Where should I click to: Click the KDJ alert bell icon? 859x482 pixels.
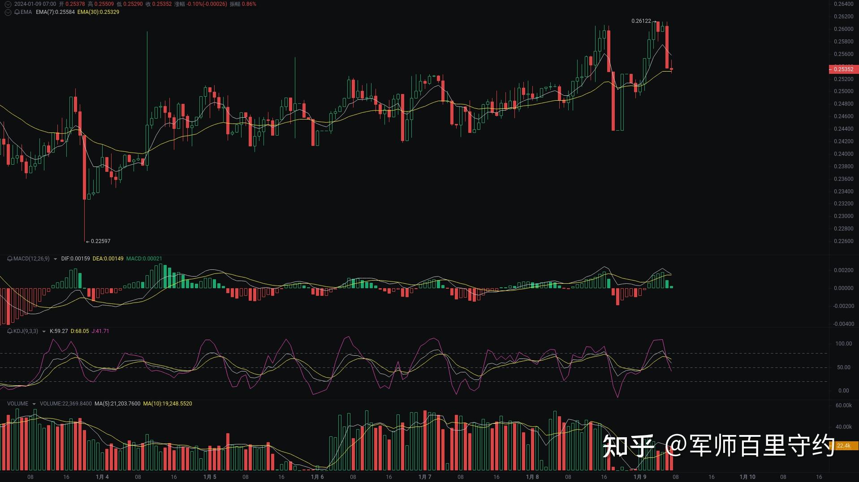(10, 331)
